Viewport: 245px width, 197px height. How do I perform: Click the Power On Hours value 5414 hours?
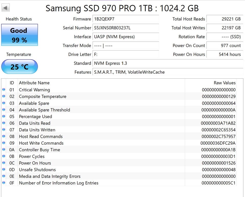pyautogui.click(x=225, y=54)
